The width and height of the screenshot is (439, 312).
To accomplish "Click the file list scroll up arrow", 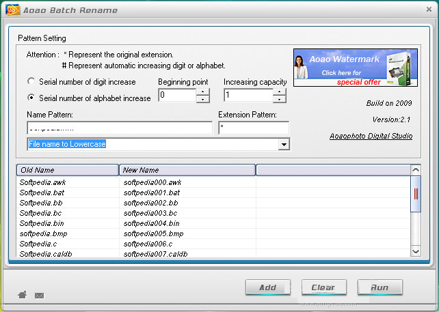I will tap(416, 170).
